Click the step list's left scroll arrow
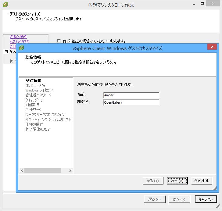This screenshot has height=211, width=222. [22, 171]
